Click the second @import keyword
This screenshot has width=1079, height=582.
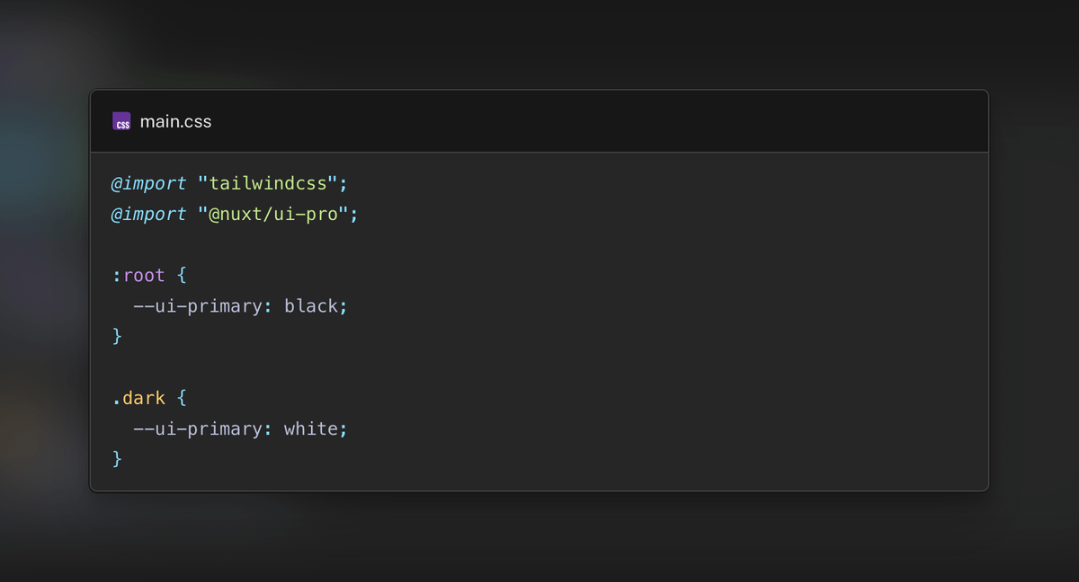tap(148, 215)
